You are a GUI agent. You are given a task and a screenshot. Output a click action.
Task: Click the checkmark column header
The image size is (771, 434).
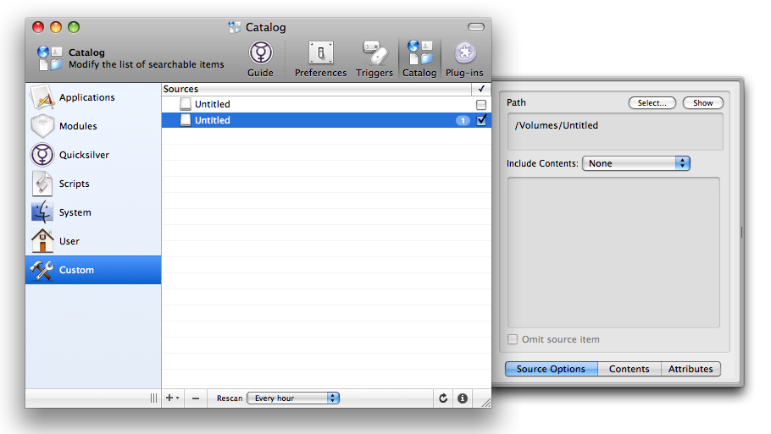[481, 89]
